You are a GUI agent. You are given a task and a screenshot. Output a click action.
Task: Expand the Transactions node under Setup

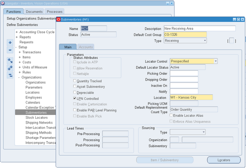[20, 52]
